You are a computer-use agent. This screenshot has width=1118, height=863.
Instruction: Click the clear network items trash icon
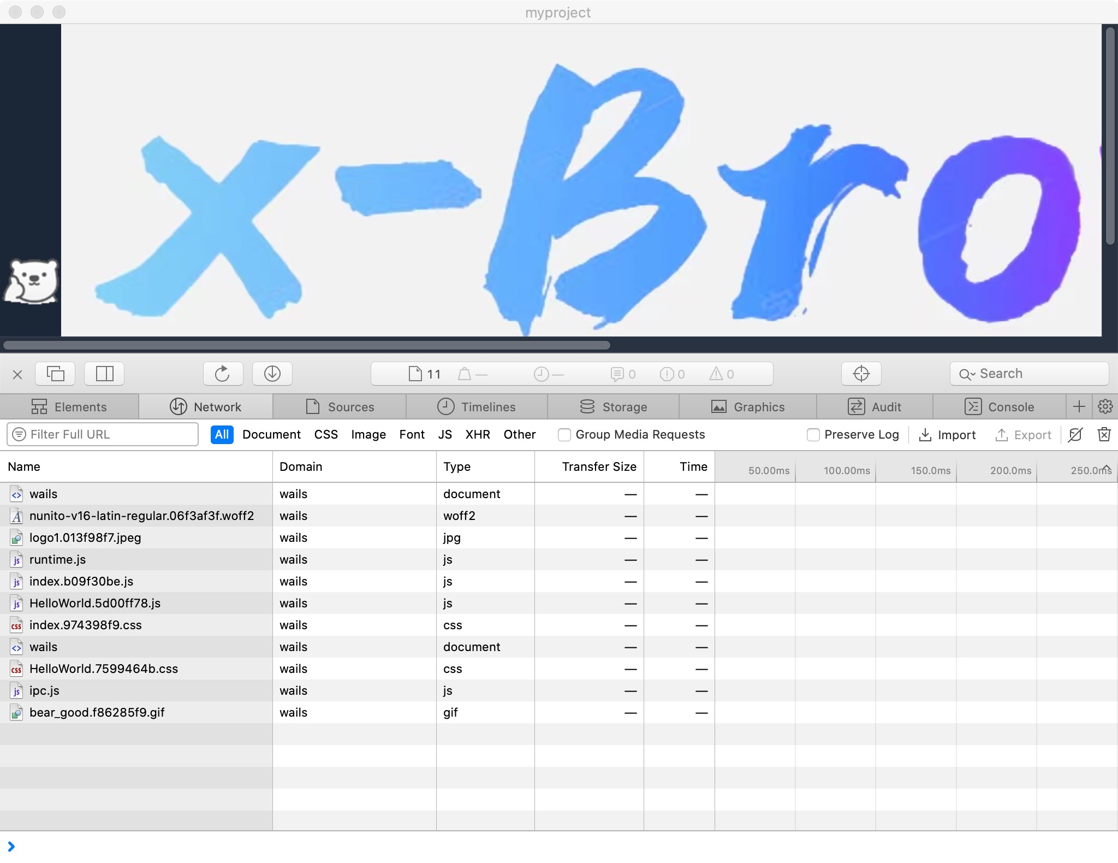tap(1104, 435)
